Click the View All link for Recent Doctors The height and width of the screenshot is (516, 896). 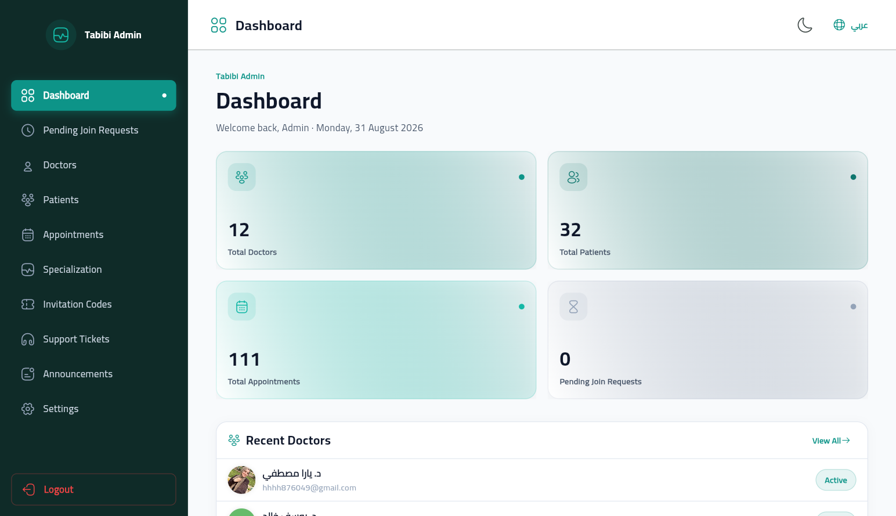(x=831, y=441)
